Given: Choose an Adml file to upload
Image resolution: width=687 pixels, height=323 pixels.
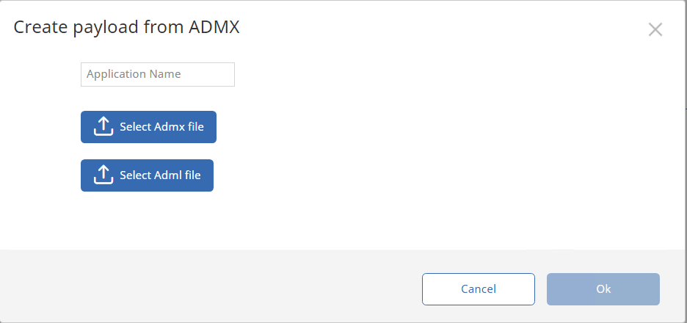Looking at the screenshot, I should pos(147,175).
